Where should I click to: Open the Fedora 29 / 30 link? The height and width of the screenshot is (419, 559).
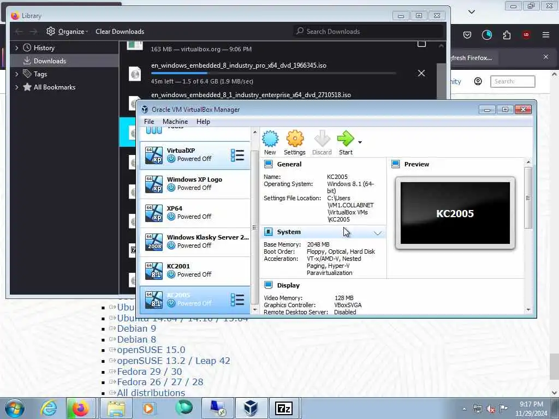pyautogui.click(x=150, y=372)
